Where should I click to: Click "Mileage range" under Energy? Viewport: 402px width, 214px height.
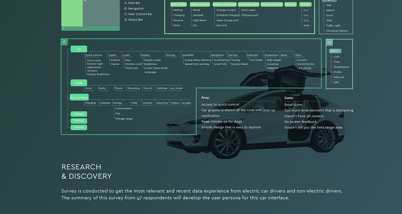124,119
